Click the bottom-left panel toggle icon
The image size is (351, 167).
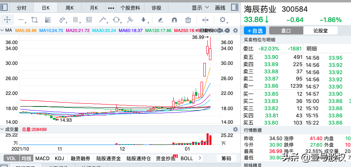pyautogui.click(x=4, y=166)
